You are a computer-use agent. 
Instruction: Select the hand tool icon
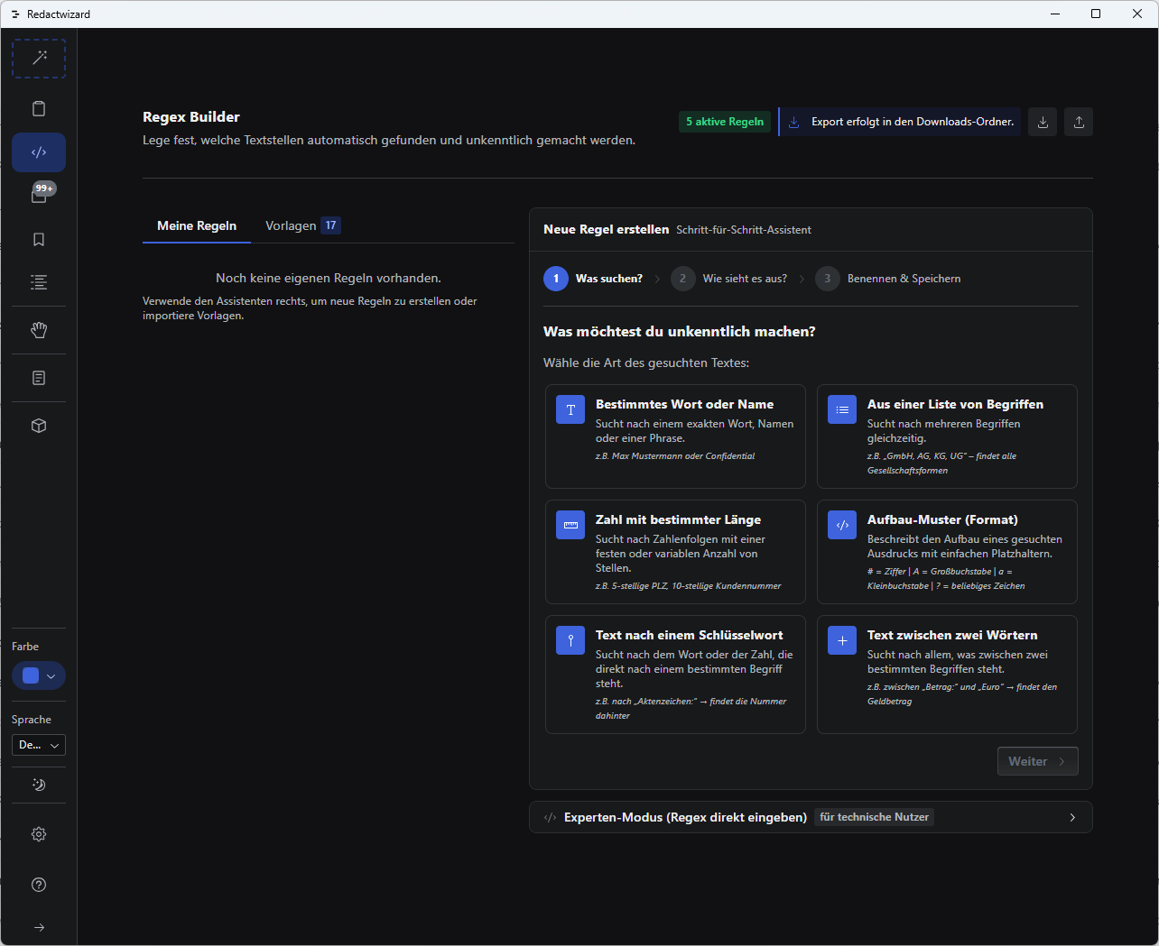pyautogui.click(x=39, y=330)
